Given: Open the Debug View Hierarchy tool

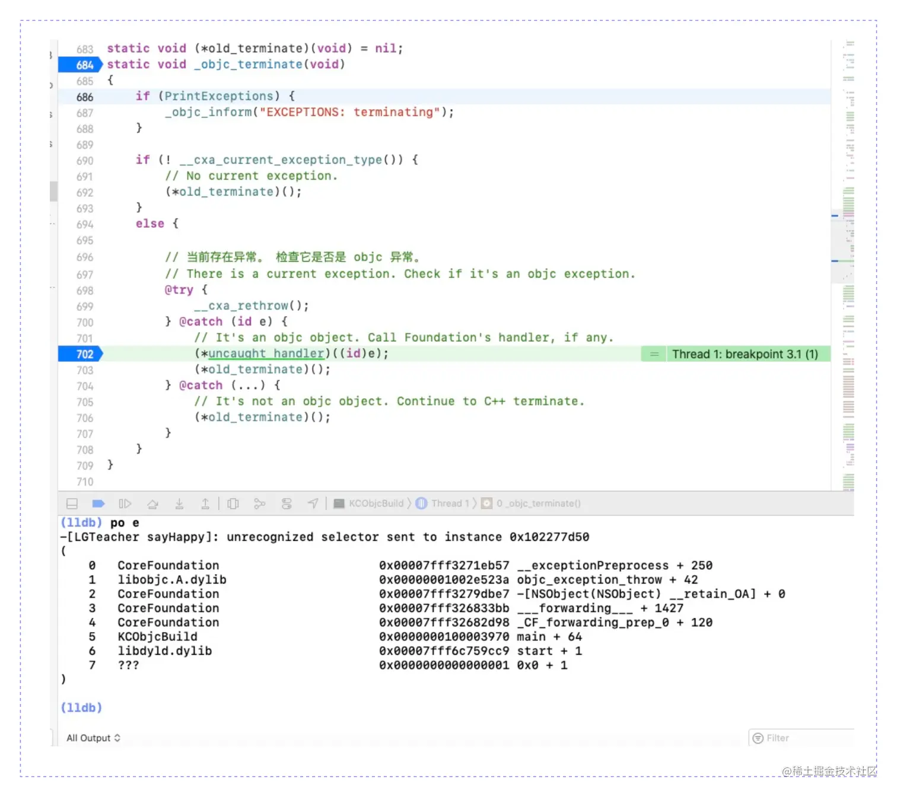Looking at the screenshot, I should pos(233,503).
